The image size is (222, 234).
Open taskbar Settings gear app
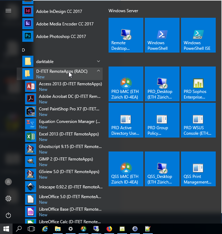(x=71, y=229)
